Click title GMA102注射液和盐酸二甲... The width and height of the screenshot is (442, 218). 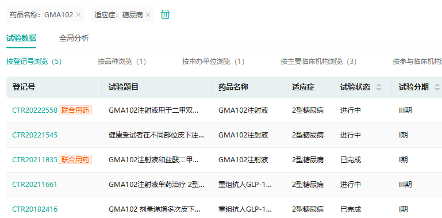(153, 160)
